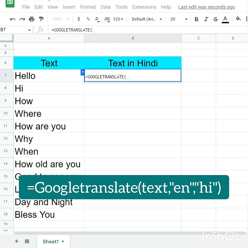Click the cell containing Day and Night
This screenshot has height=248, width=248.
pos(49,202)
